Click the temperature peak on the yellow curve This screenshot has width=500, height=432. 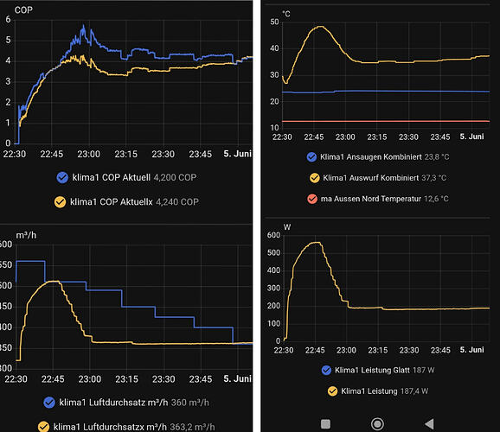(x=320, y=27)
